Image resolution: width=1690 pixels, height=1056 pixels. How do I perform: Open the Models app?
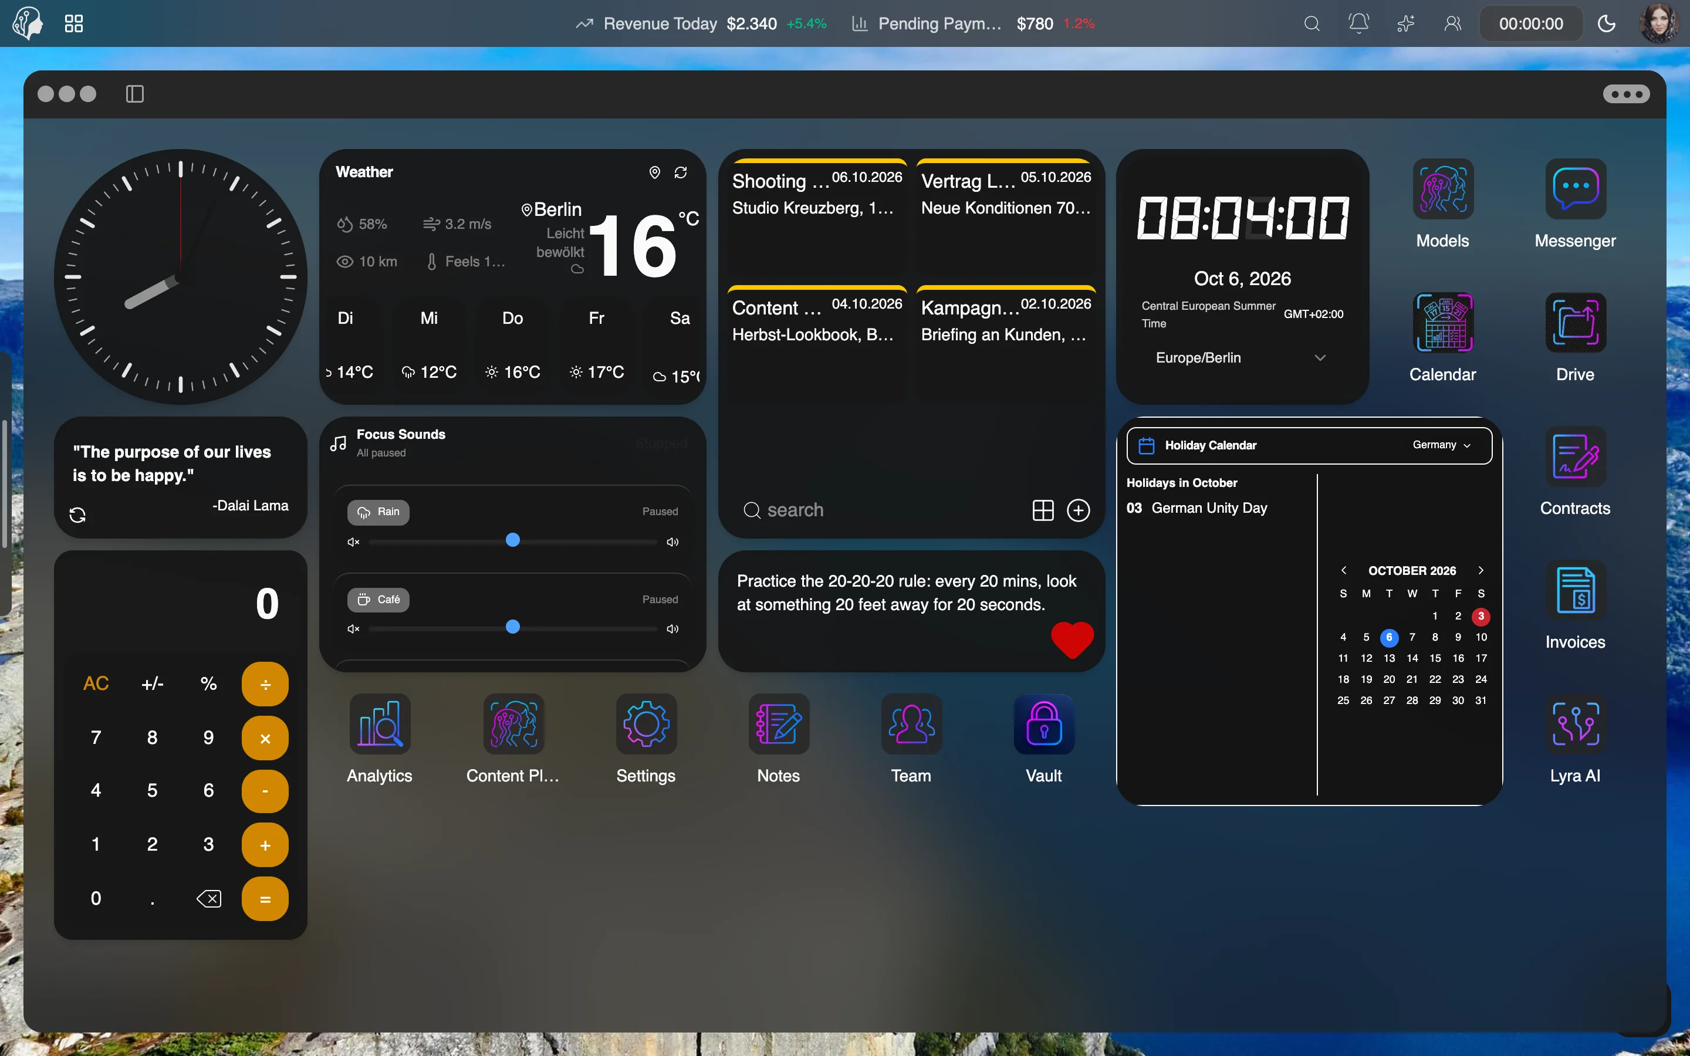pos(1442,189)
